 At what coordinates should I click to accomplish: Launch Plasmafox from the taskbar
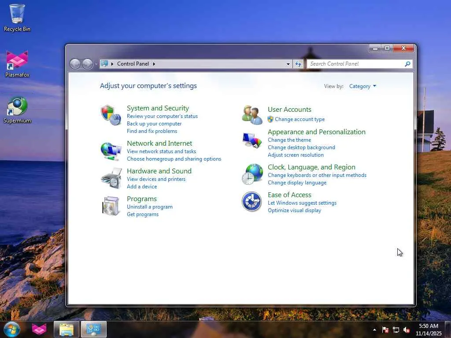[39, 329]
